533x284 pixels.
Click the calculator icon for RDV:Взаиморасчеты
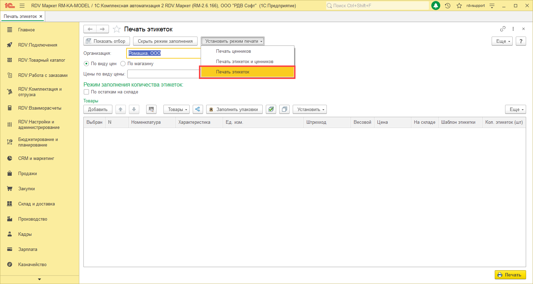tap(10, 108)
